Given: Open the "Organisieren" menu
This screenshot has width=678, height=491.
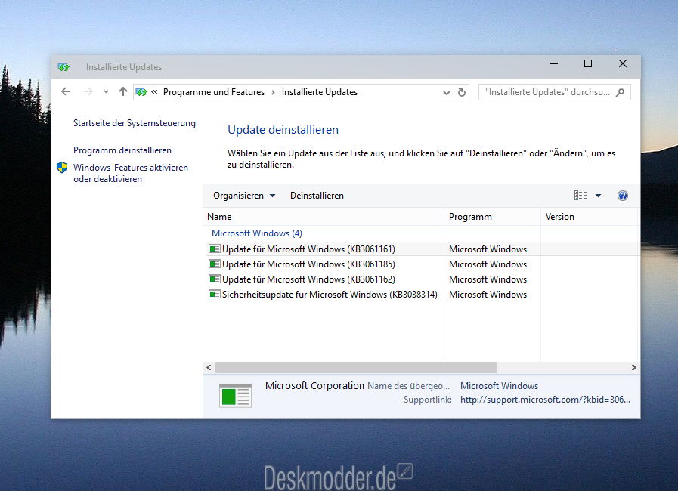Looking at the screenshot, I should 244,196.
